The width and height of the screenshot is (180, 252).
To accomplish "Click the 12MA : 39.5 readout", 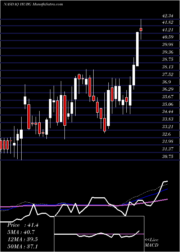I will [22, 239].
